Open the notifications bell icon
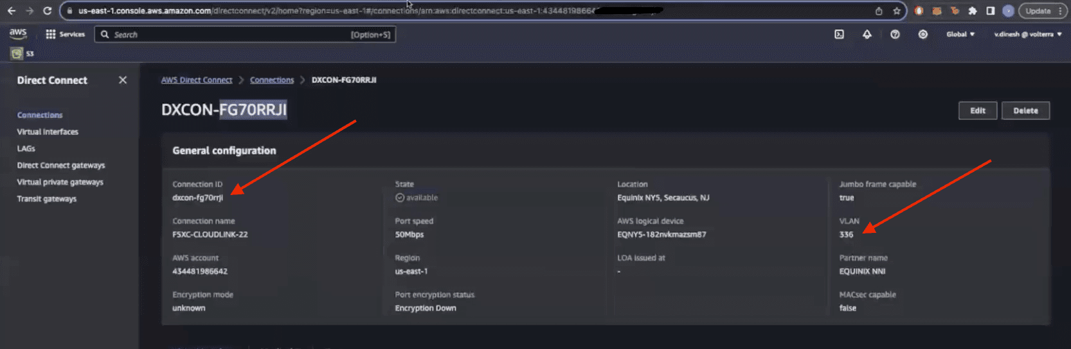The width and height of the screenshot is (1071, 349). pos(867,35)
